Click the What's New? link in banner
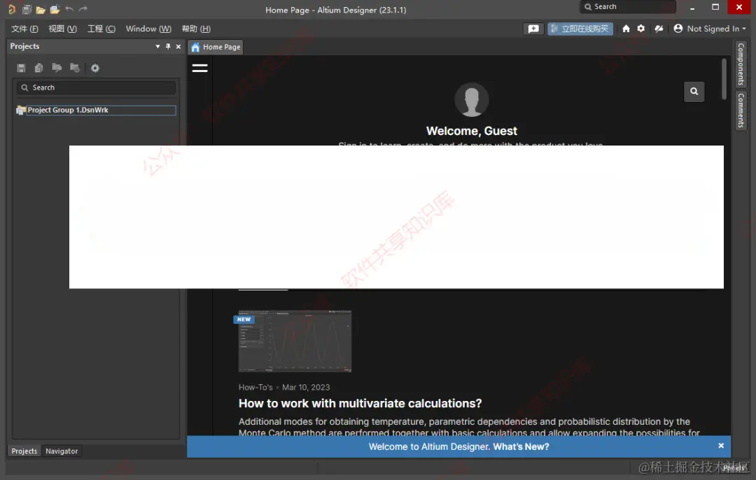Screen dimensions: 756x480 point(521,446)
